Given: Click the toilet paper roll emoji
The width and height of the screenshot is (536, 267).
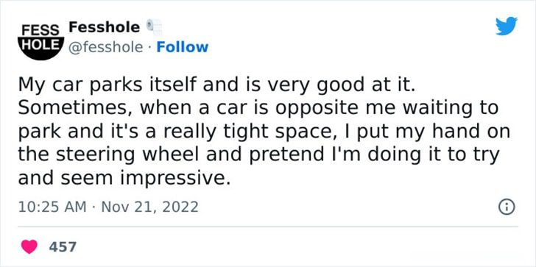Looking at the screenshot, I should (x=154, y=27).
